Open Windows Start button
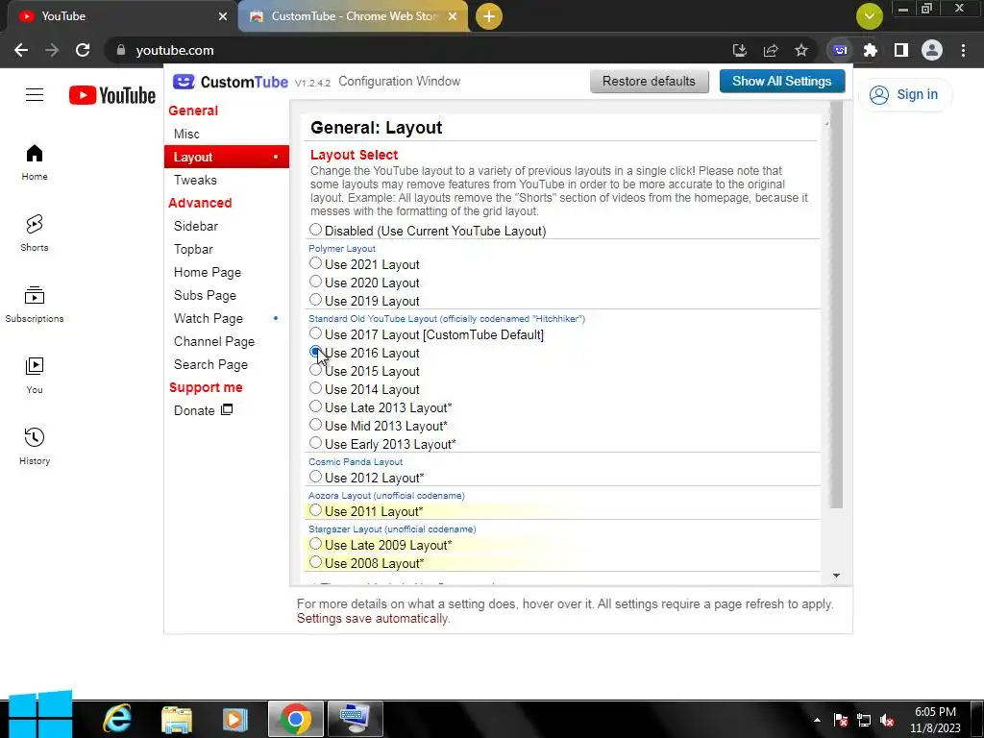 (40, 715)
